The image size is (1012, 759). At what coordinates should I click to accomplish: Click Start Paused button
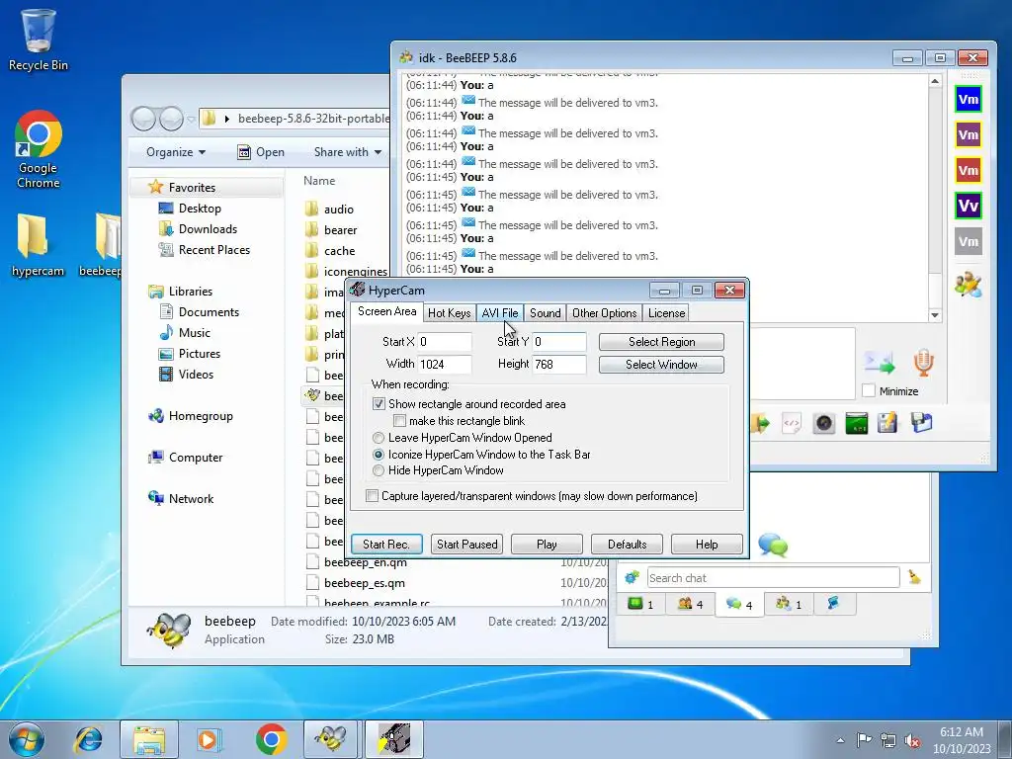click(x=467, y=545)
